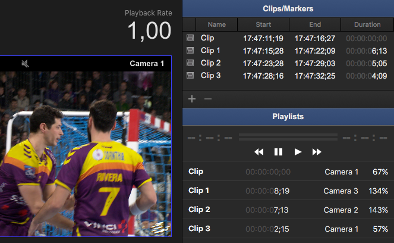Sort clips by the Start column header

click(x=263, y=24)
